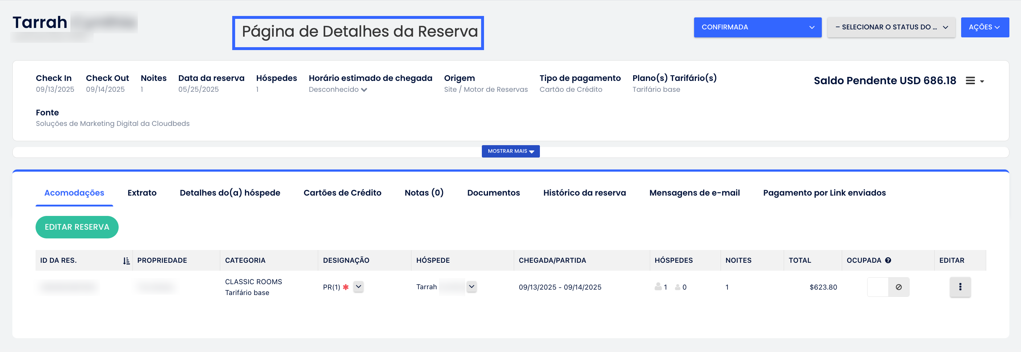1021x352 pixels.
Task: Click the adults guest icon in HÓSPEDES column
Action: click(x=658, y=287)
